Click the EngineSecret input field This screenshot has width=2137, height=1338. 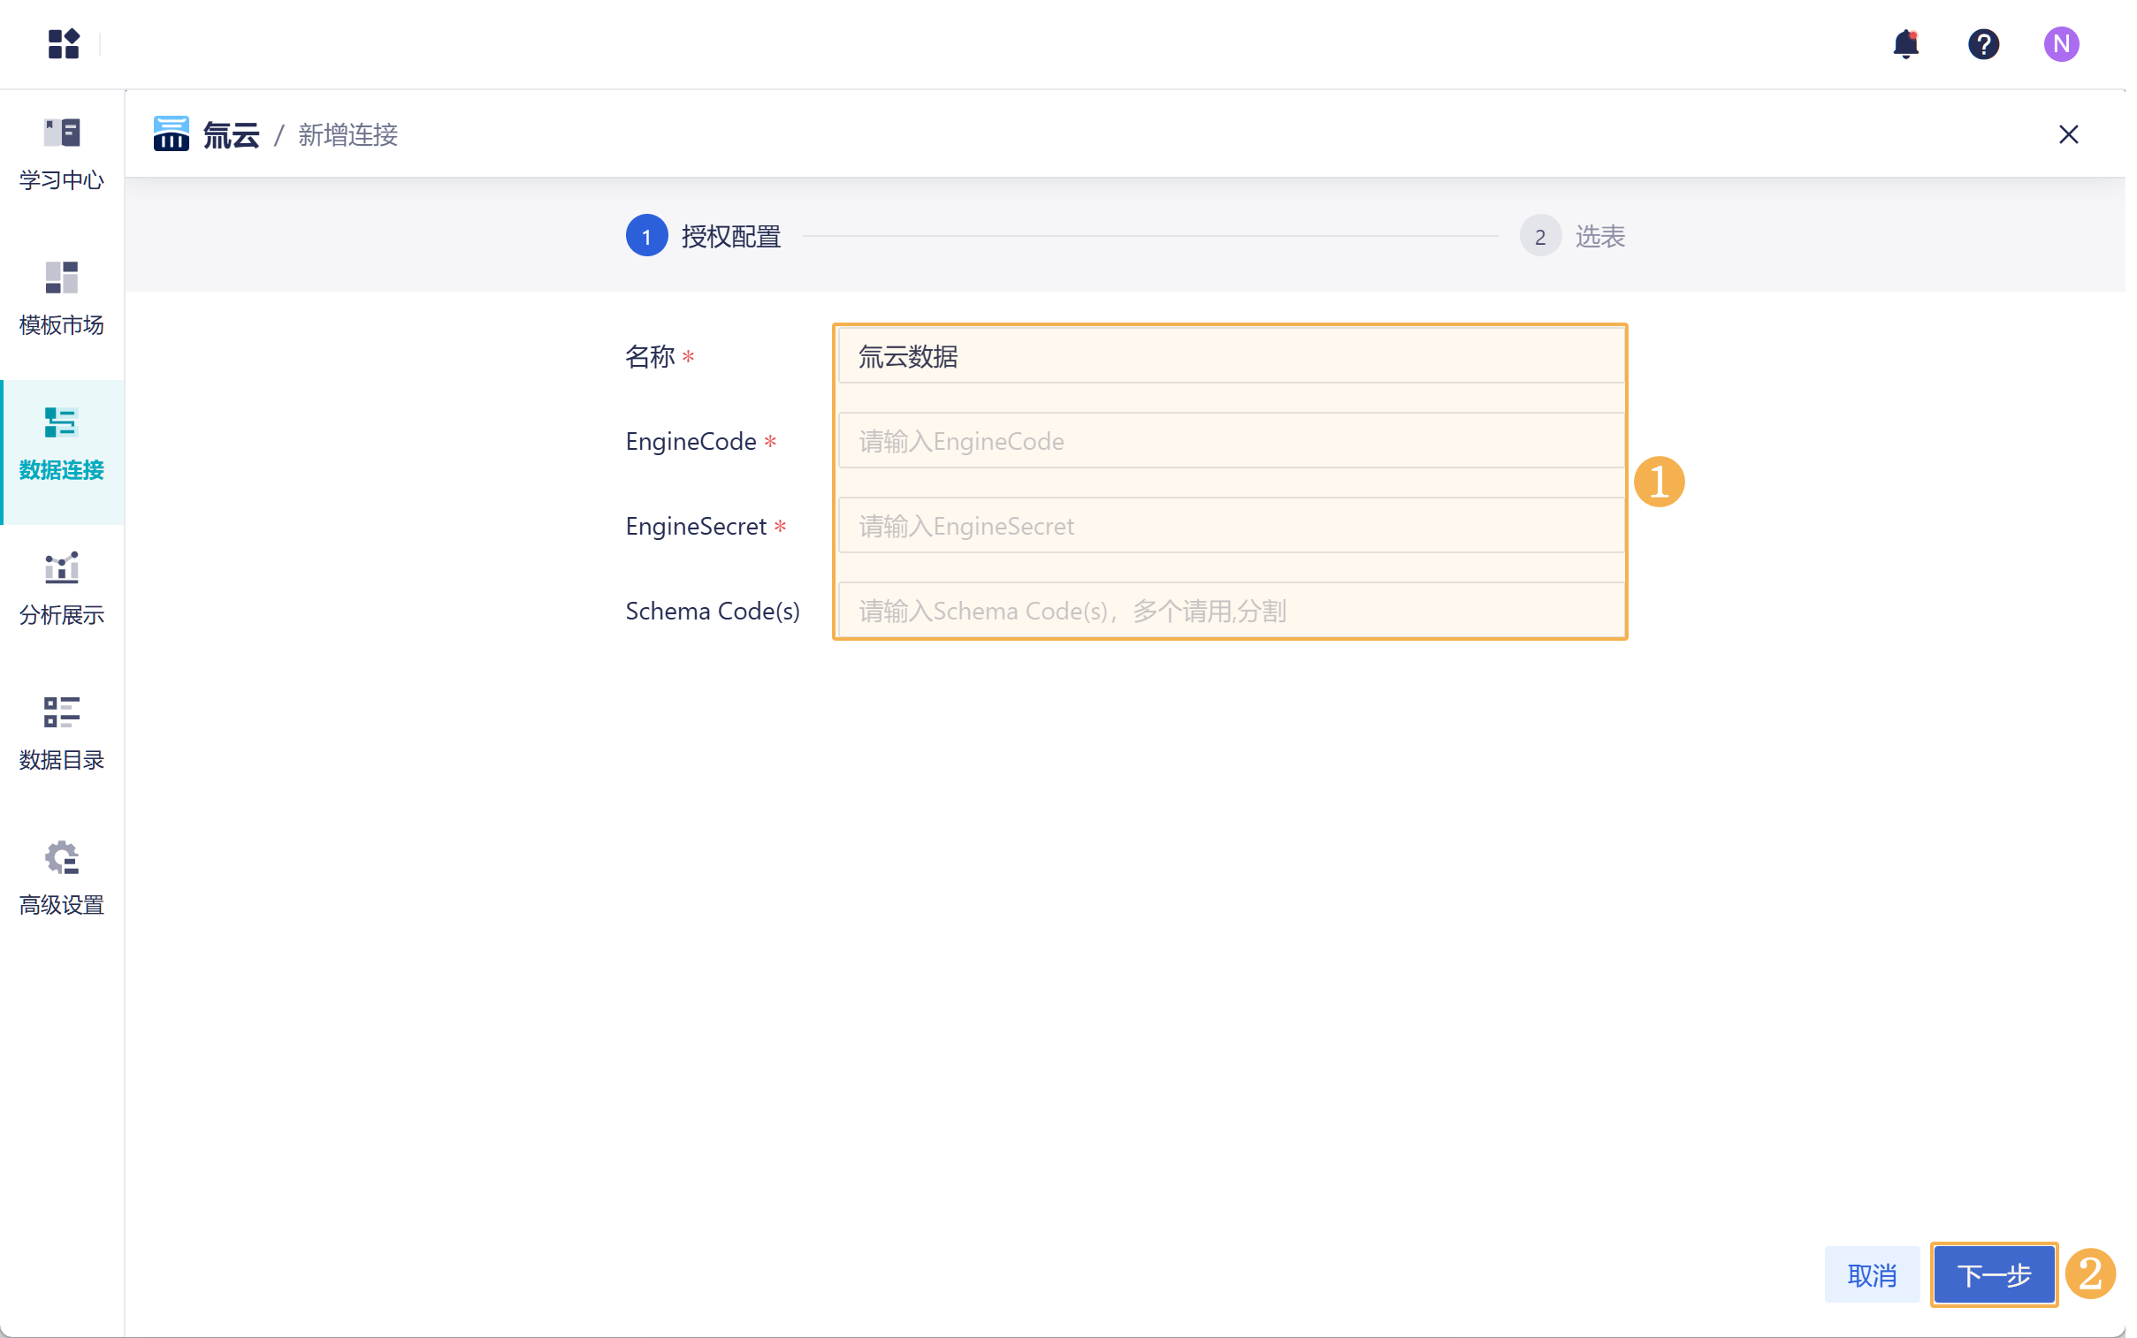(1231, 526)
